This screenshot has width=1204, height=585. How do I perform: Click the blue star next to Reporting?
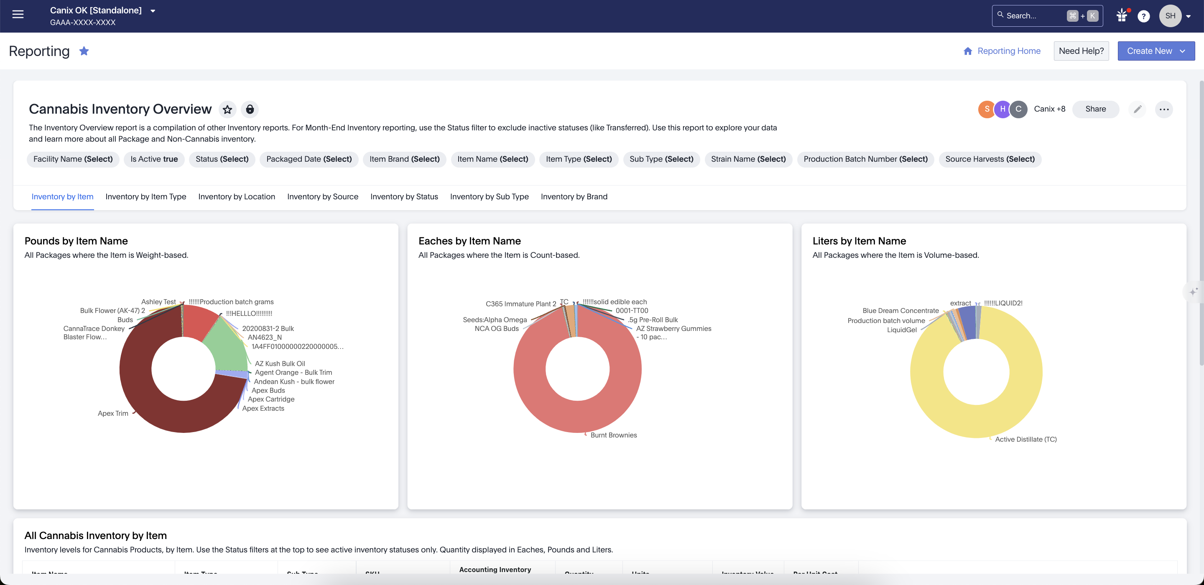point(84,51)
